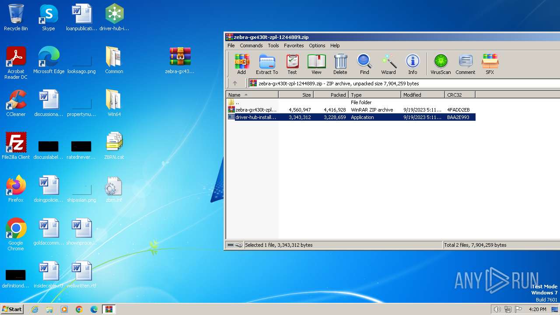
Task: Start VirusScan on the archive
Action: tap(441, 64)
